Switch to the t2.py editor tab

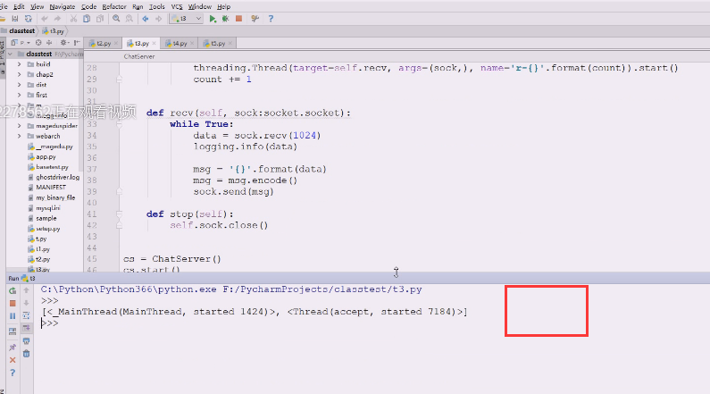(x=104, y=44)
